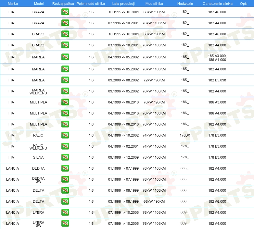Click the fuel icon in BRAVA 02.1996 row
Image resolution: width=254 pixels, height=229 pixels.
[65, 23]
